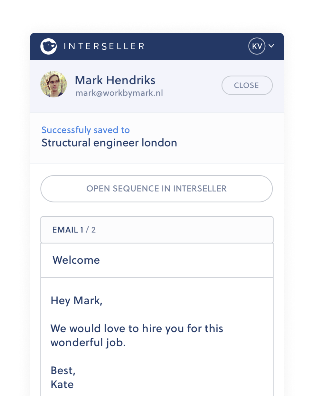Screen dimensions: 313x396
Task: Click the 'Successfully saved to' status text
Action: click(x=86, y=130)
